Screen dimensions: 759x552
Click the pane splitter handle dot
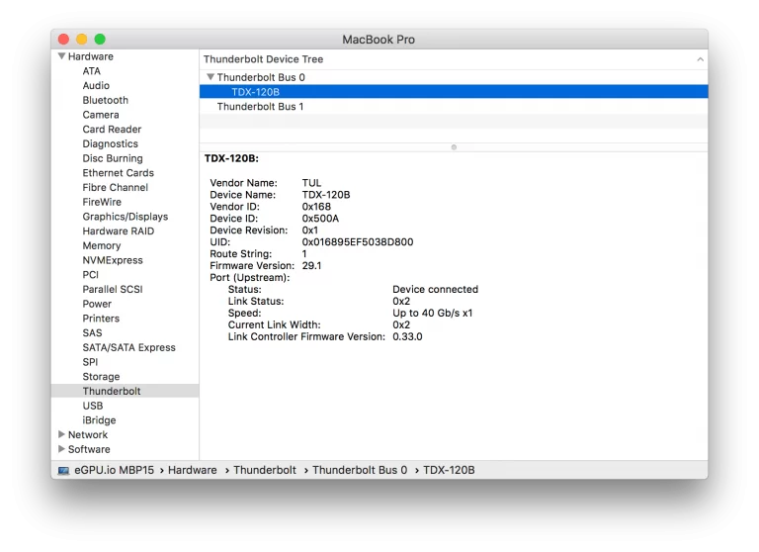[x=454, y=146]
